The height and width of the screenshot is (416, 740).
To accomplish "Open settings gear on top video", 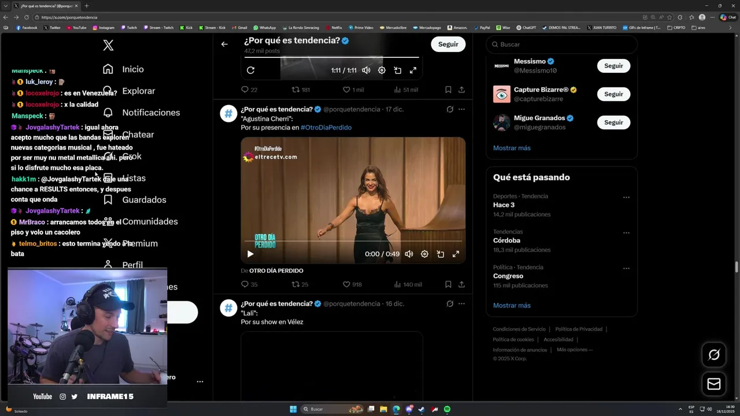I will 382,70.
